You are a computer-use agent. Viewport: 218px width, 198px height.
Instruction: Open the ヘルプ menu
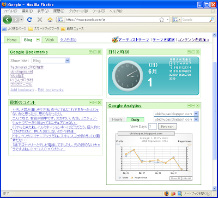pyautogui.click(x=116, y=11)
